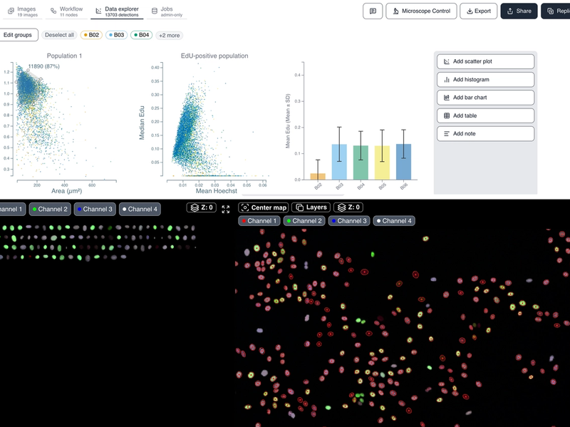The width and height of the screenshot is (570, 427).
Task: Click the Edit groups button
Action: click(17, 35)
